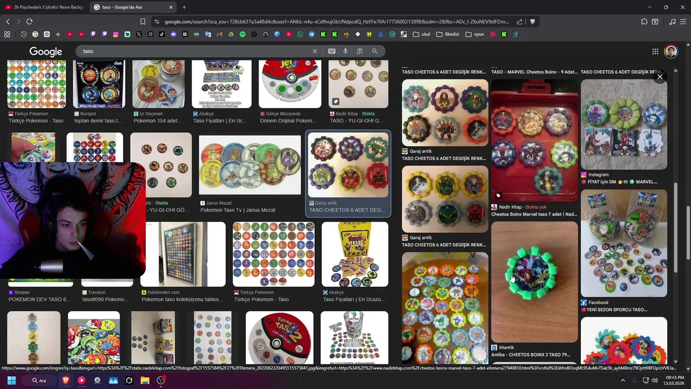Open the Pokemon Taso Tv Janus Mezat result
Screen dimensions: 691x389
coord(238,210)
